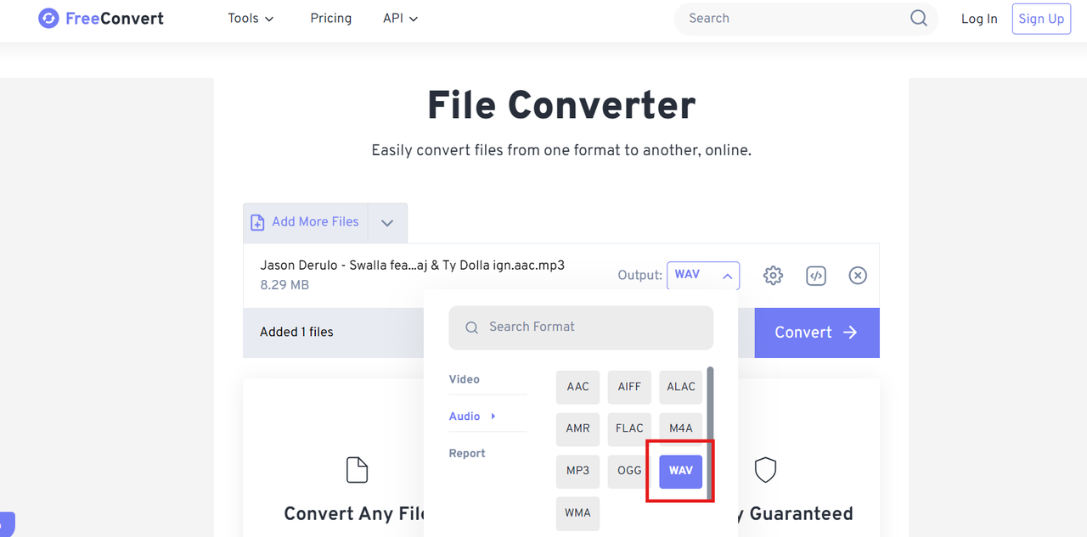Click the format list scrollbar
Screen dimensions: 1087x537
click(710, 433)
